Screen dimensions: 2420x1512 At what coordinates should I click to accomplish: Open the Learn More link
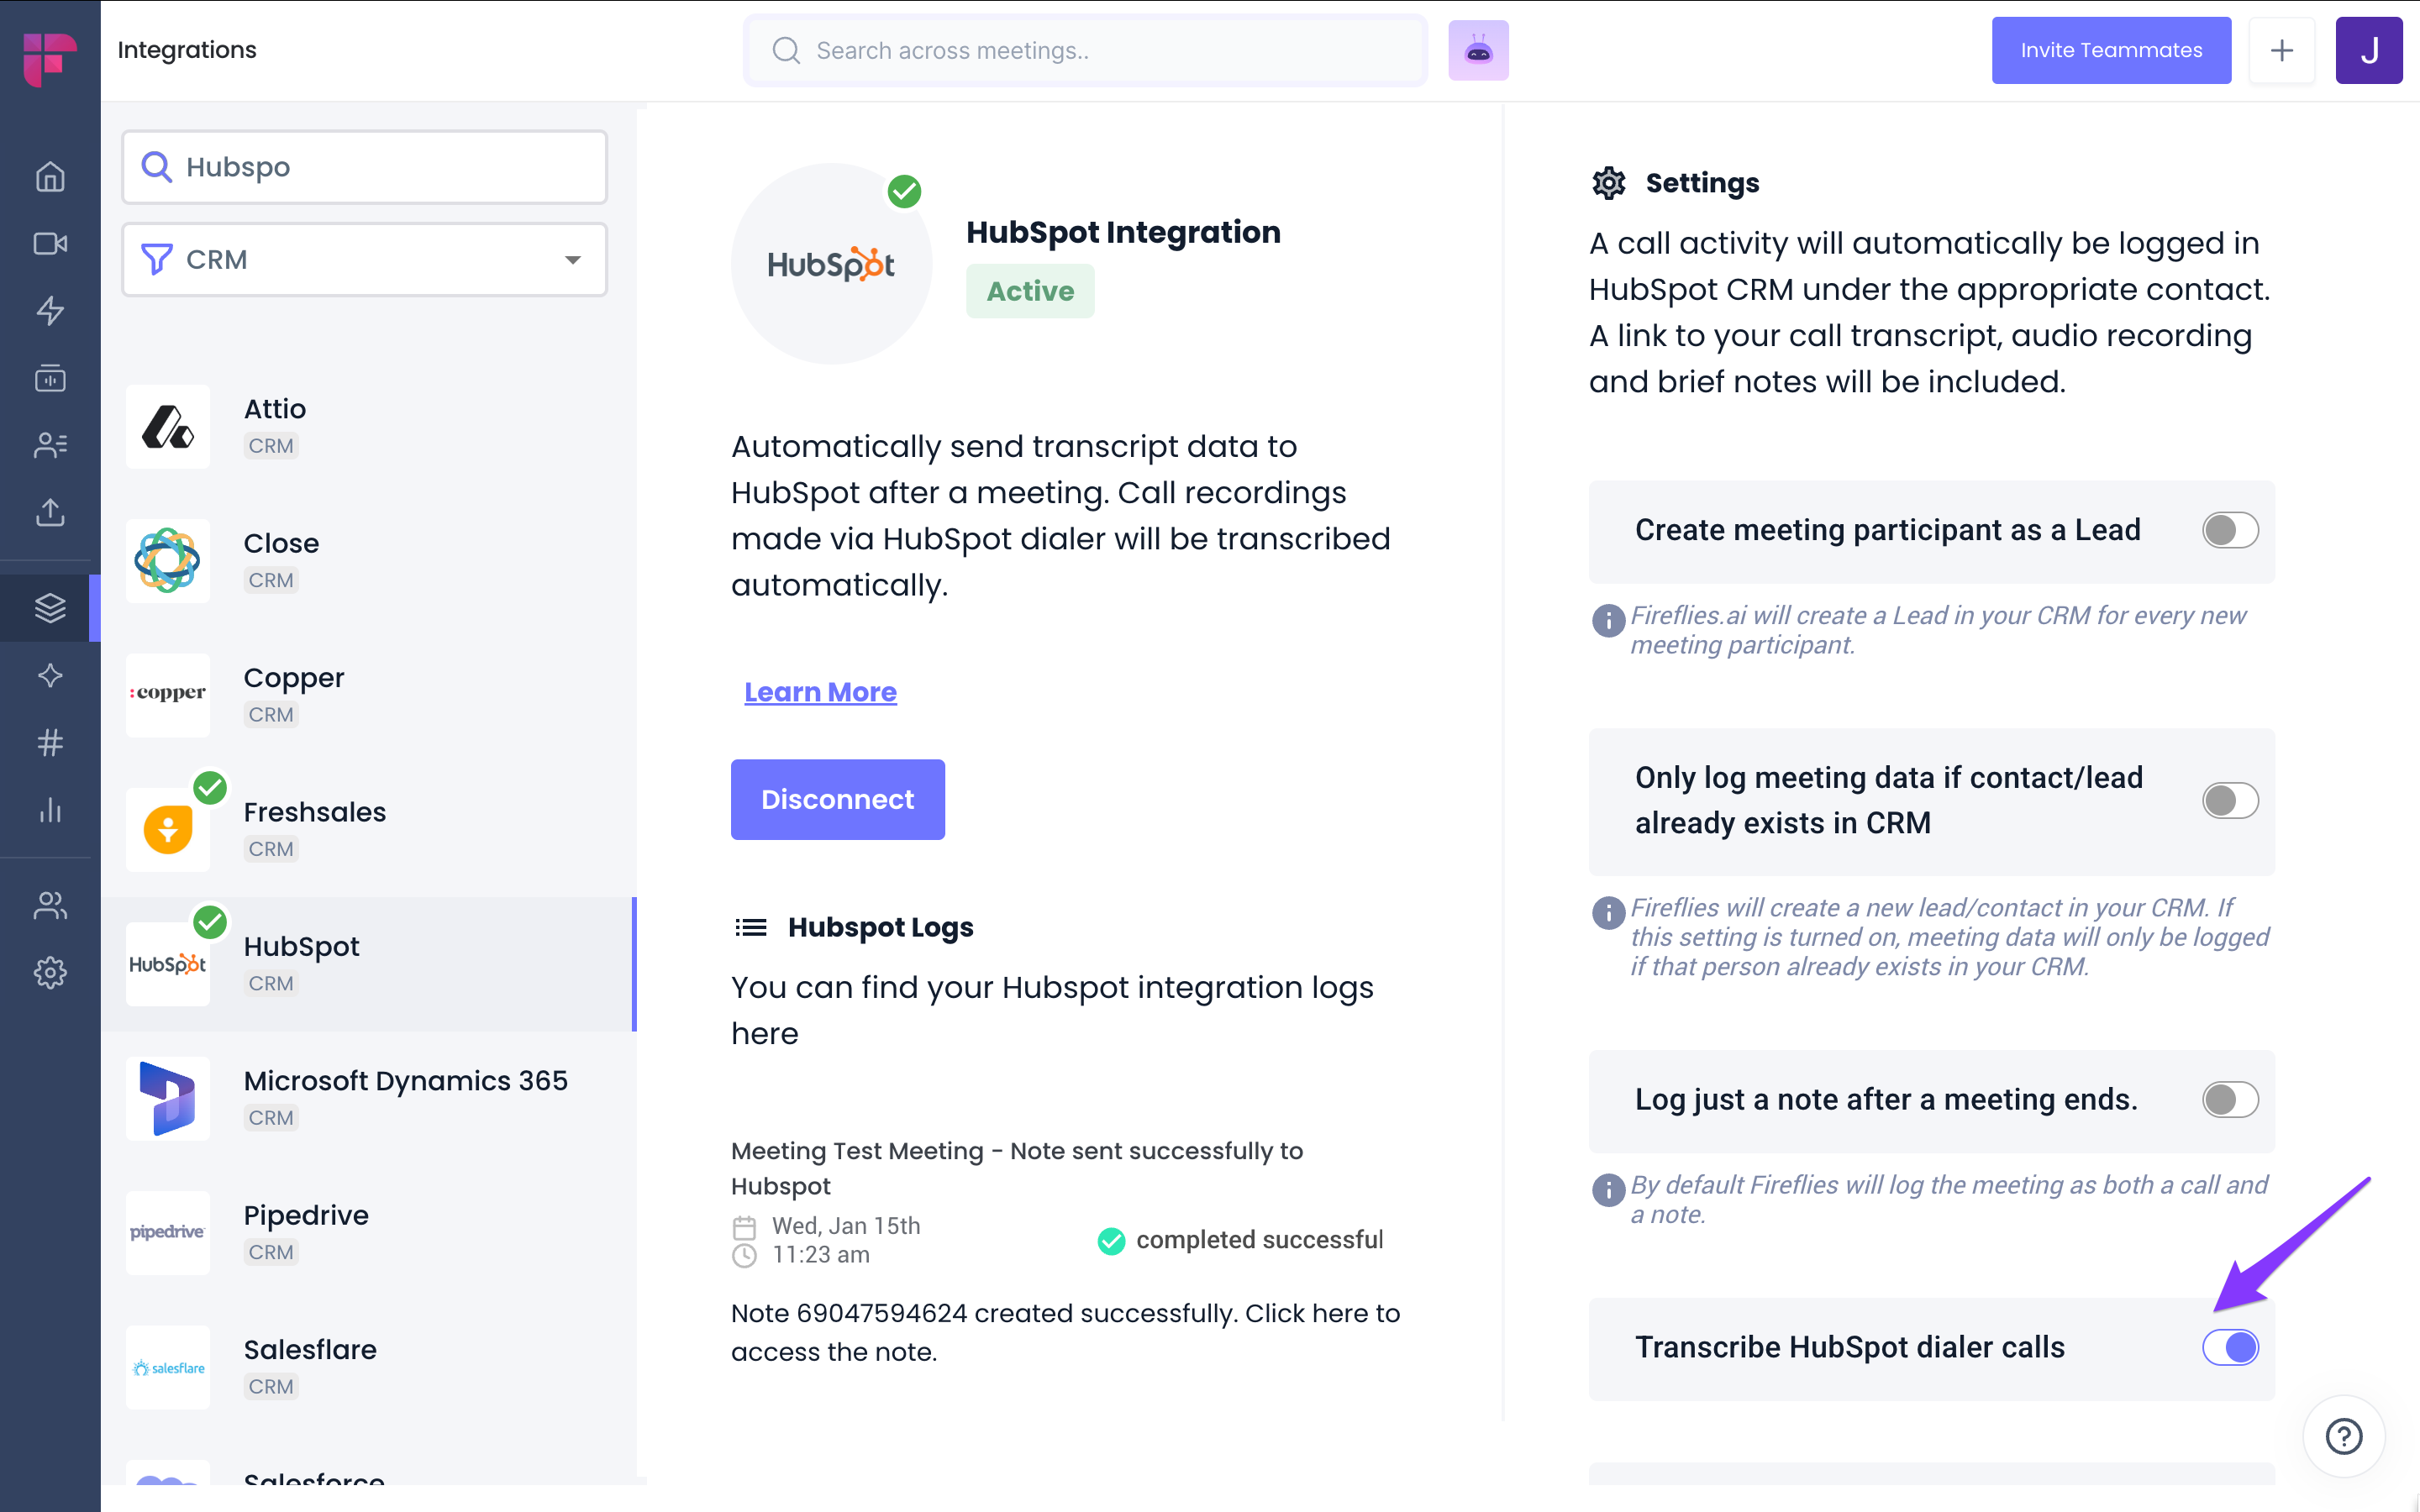click(x=820, y=692)
